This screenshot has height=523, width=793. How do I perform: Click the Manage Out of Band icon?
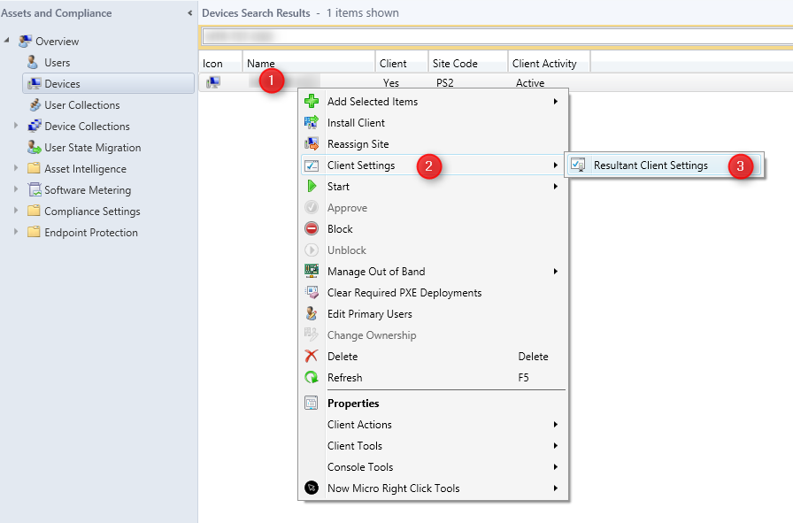311,271
